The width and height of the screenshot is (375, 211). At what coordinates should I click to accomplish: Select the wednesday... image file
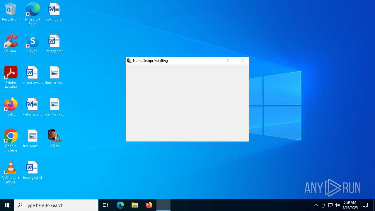(54, 107)
